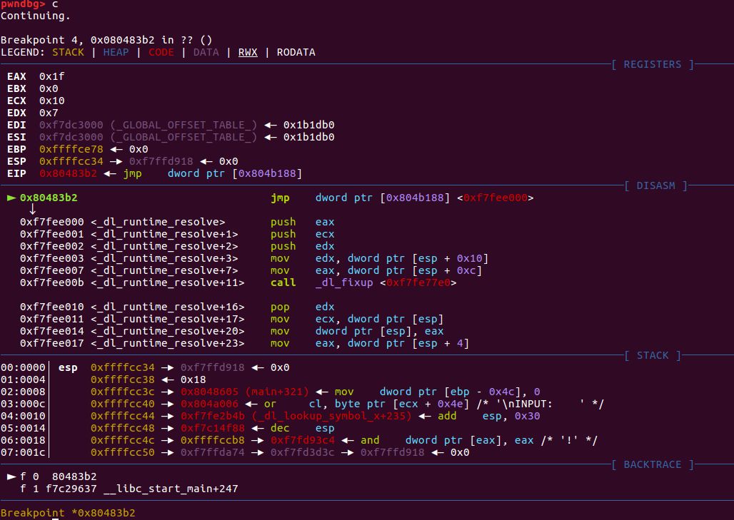Click the HEAP legend label
This screenshot has width=734, height=520.
116,52
